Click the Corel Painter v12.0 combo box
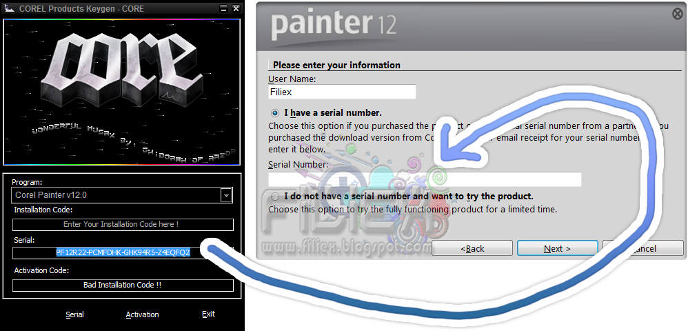688x331 pixels. pos(121,195)
